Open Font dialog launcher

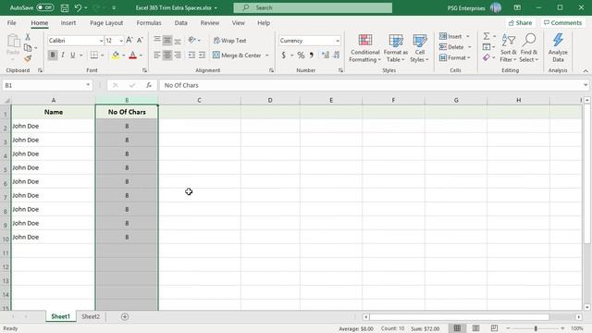click(x=144, y=70)
